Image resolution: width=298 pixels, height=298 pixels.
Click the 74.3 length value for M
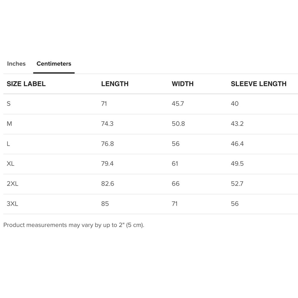tap(107, 124)
